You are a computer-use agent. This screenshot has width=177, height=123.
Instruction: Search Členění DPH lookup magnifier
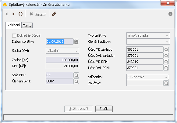point(76,81)
